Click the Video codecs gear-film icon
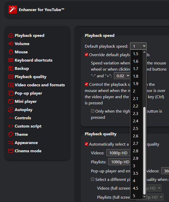The image size is (169, 202). (11, 85)
